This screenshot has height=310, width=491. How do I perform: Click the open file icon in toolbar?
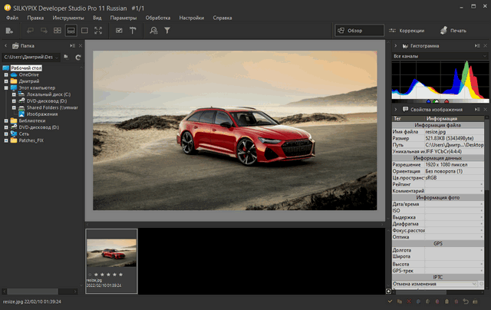(x=9, y=31)
